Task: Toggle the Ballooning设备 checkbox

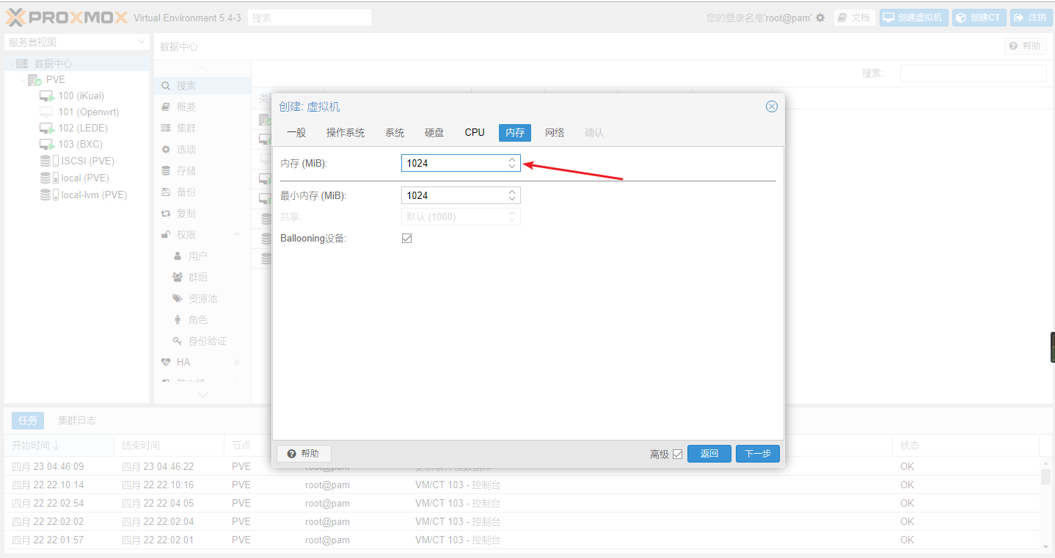Action: pyautogui.click(x=406, y=239)
